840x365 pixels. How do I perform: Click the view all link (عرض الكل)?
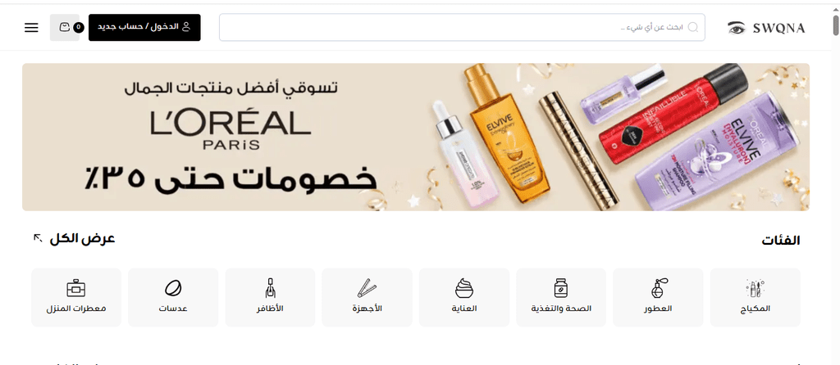(83, 238)
